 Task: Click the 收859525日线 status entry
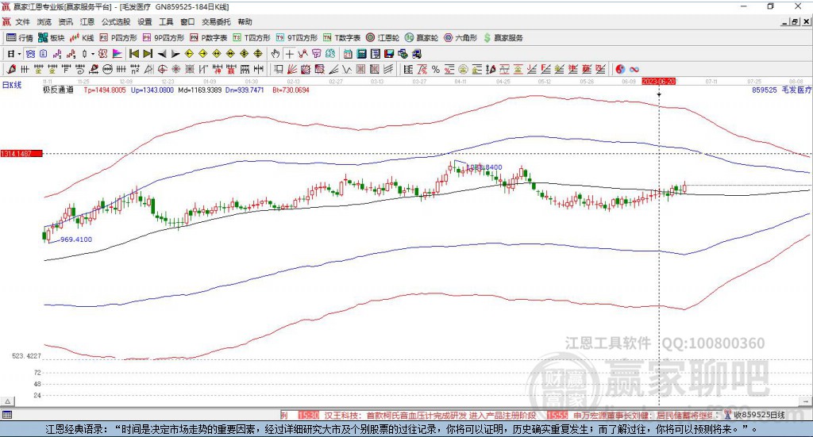759,416
